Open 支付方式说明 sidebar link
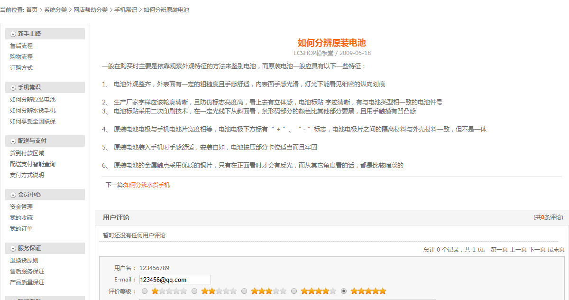 [27, 175]
